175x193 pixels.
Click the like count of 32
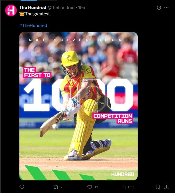pyautogui.click(x=96, y=187)
